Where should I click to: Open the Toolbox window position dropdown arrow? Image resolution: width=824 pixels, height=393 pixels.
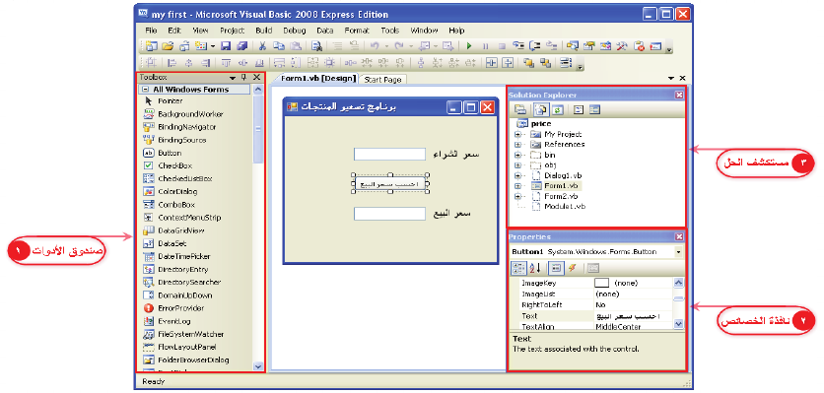(233, 78)
